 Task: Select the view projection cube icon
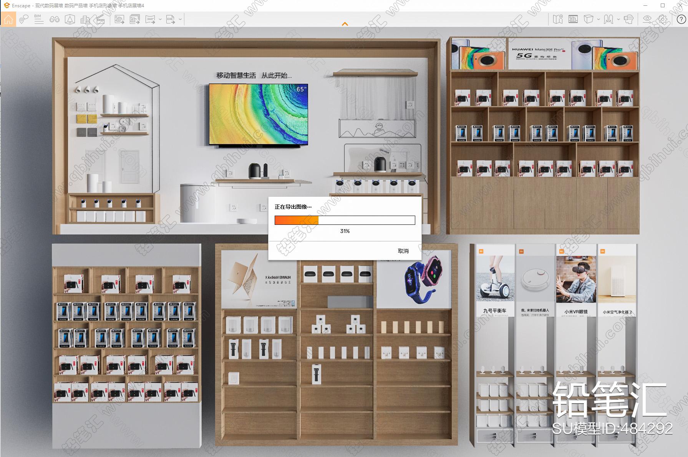click(x=589, y=19)
